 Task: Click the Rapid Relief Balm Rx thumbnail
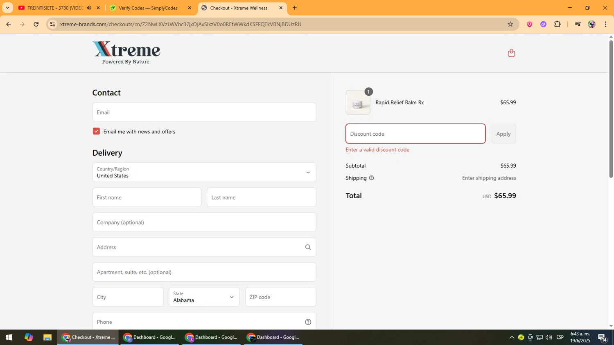[358, 102]
